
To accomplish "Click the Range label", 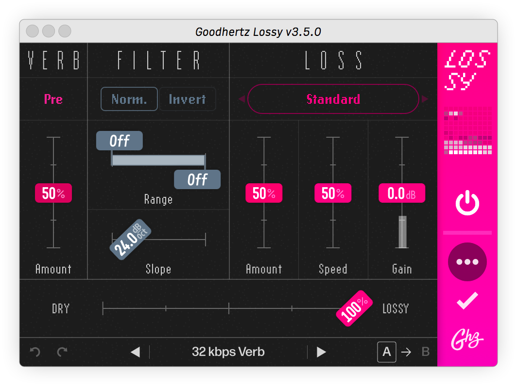I will point(158,199).
